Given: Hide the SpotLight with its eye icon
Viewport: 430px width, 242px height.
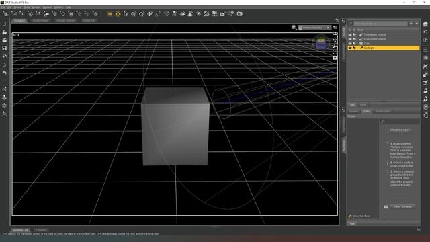Looking at the screenshot, I should [x=350, y=48].
